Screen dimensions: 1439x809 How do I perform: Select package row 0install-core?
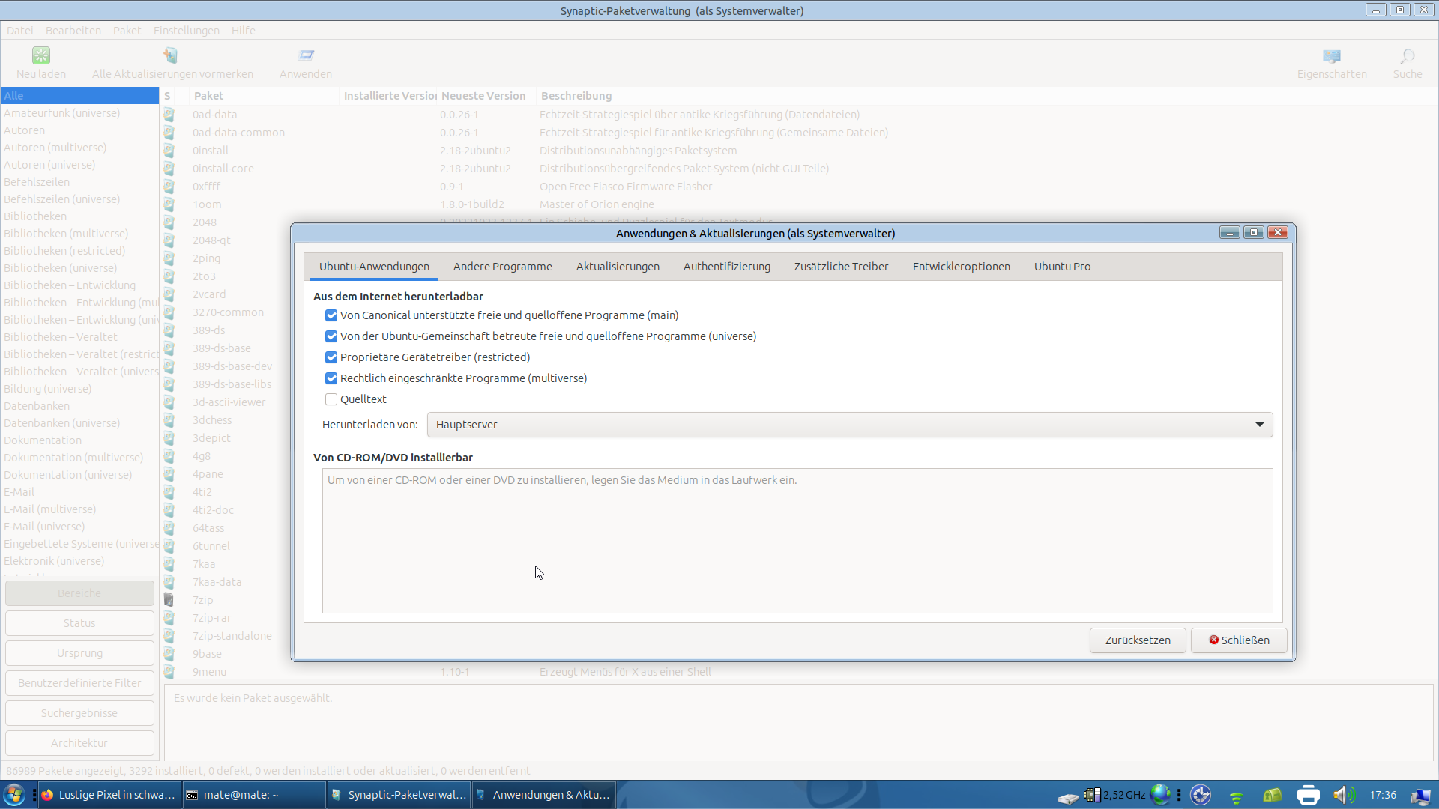point(799,169)
